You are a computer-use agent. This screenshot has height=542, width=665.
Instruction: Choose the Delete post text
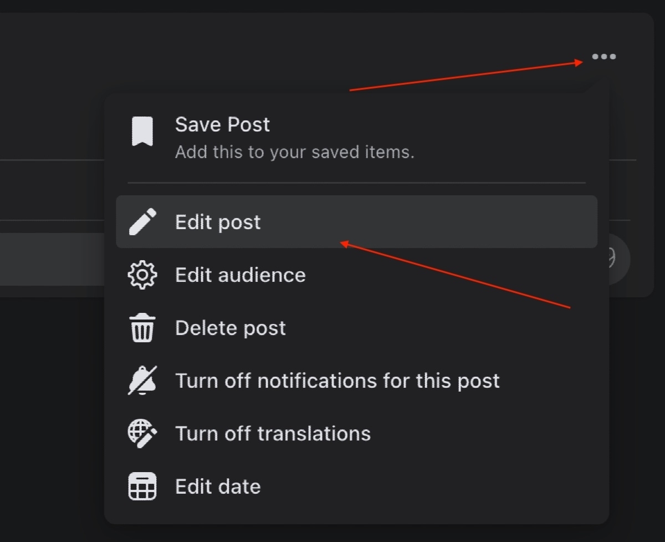tap(230, 328)
